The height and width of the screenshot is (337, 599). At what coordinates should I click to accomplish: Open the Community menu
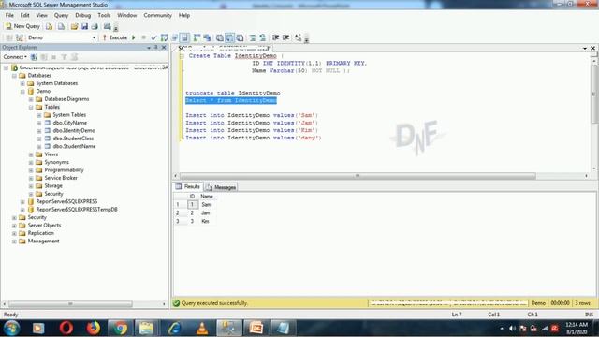pyautogui.click(x=158, y=15)
